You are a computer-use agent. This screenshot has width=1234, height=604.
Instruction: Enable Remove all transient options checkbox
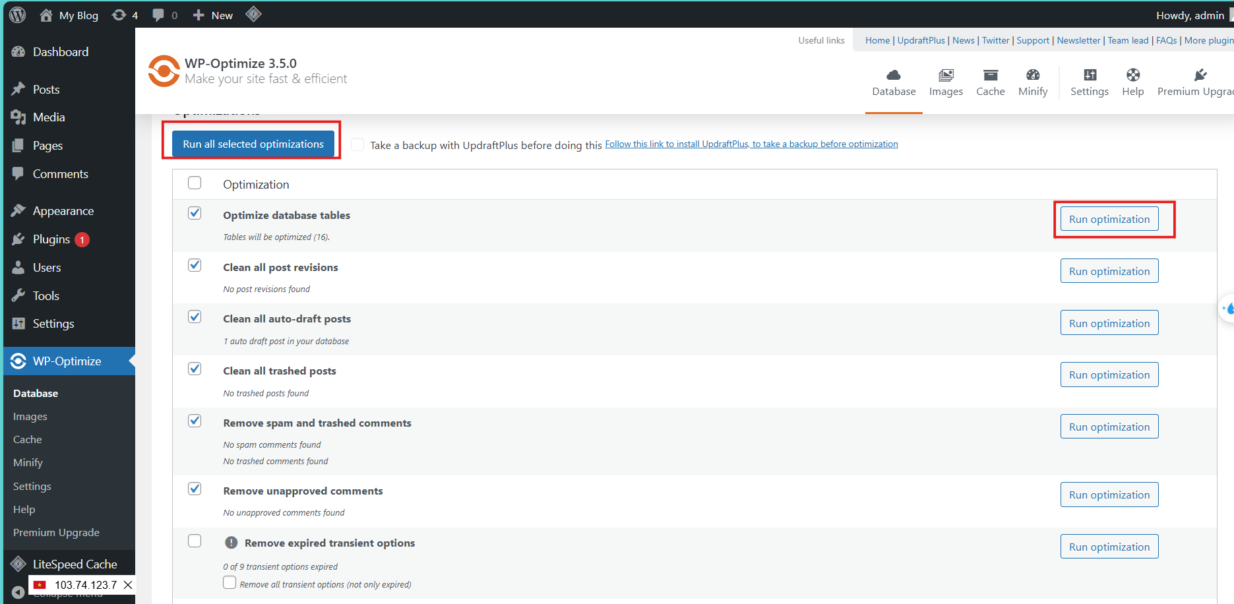click(x=230, y=582)
